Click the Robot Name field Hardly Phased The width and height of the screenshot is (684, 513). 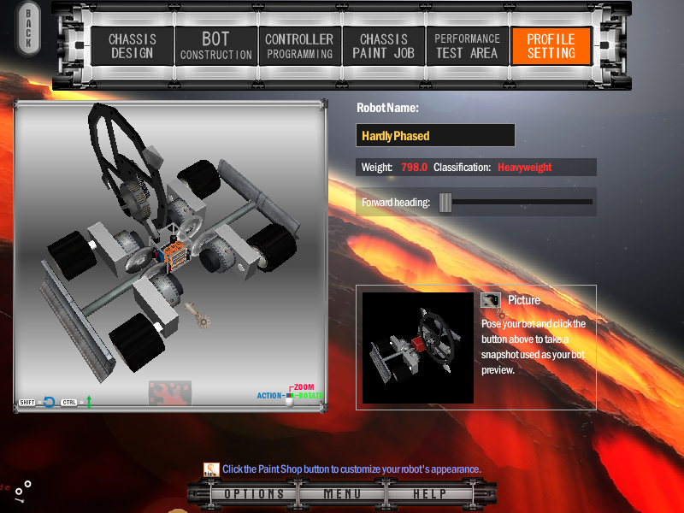coord(435,136)
